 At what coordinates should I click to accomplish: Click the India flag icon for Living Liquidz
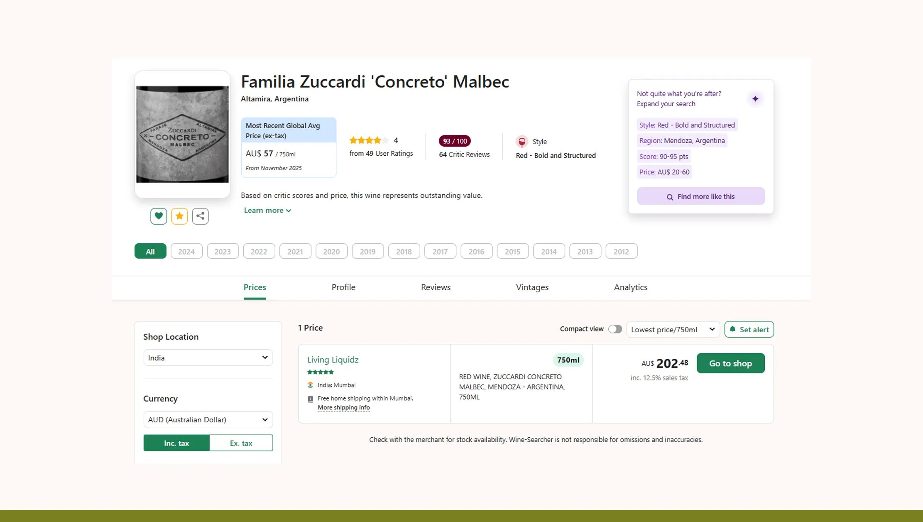[x=310, y=385]
